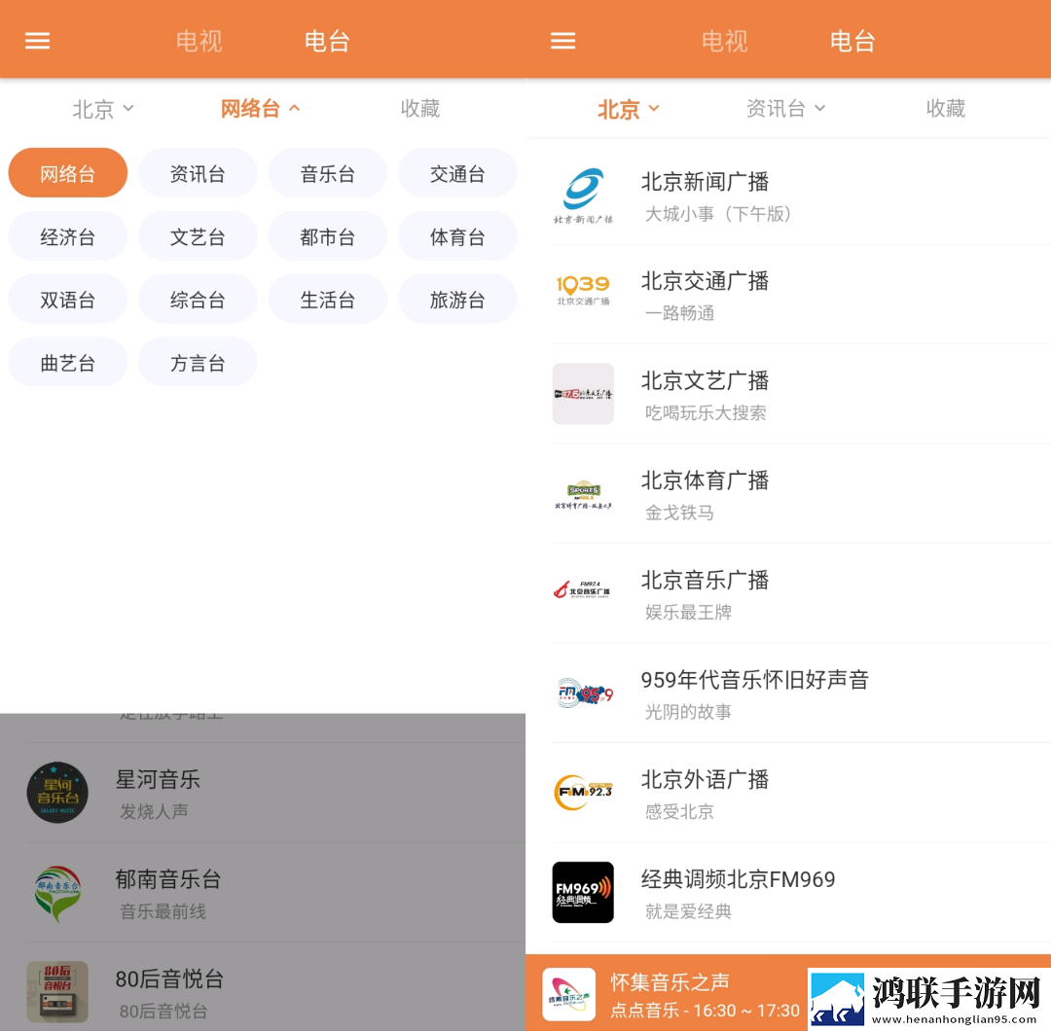Tap 北京外语广播 FM92.3 logo
This screenshot has width=1051, height=1031.
[583, 793]
